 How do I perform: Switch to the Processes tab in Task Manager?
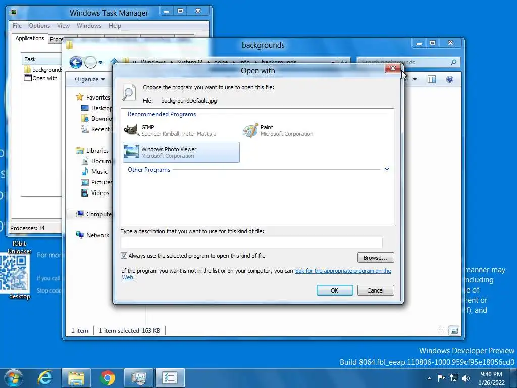point(56,39)
